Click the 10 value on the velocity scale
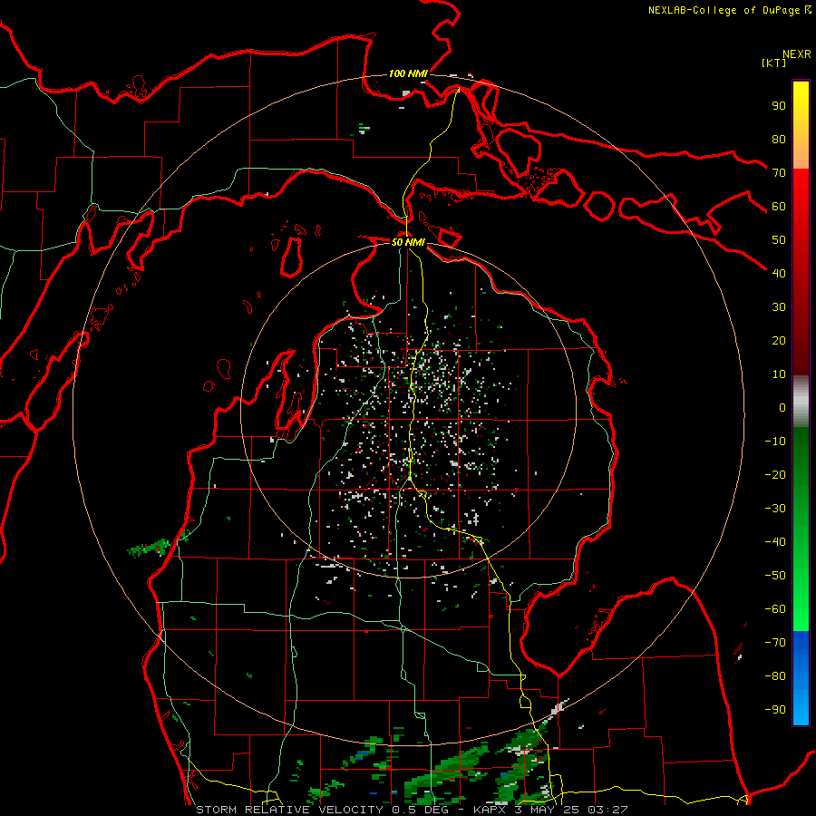The image size is (816, 816). (779, 374)
